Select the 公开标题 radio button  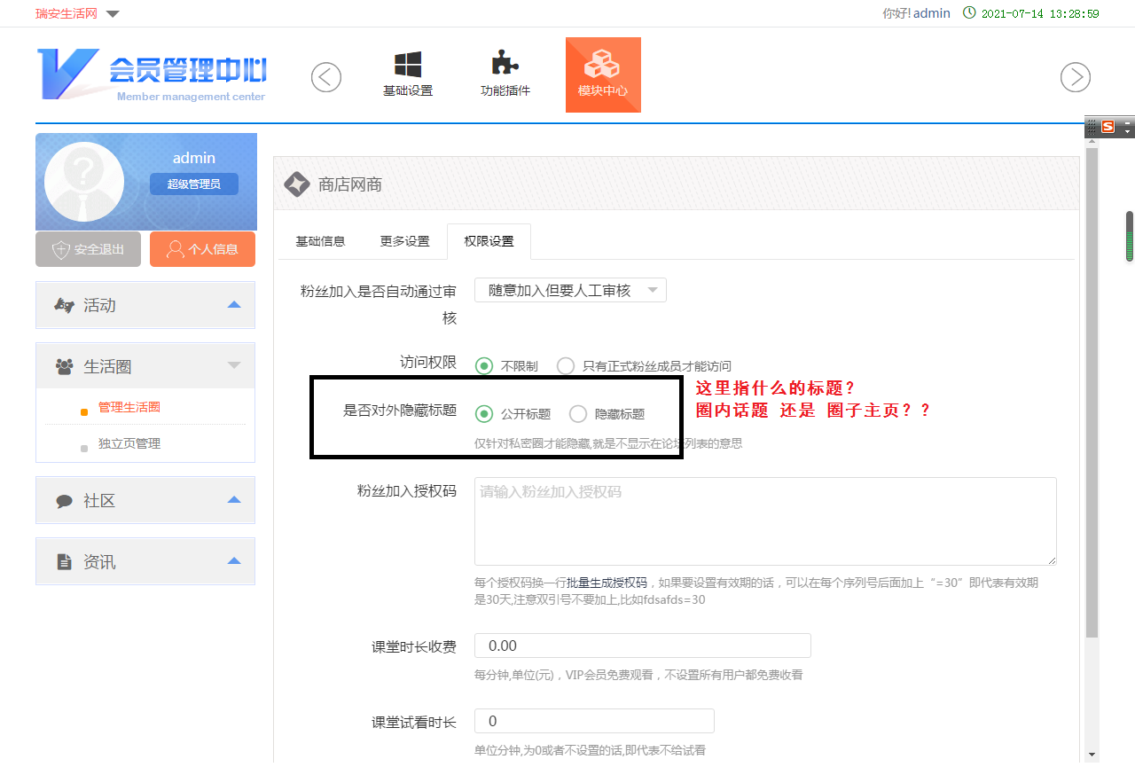pyautogui.click(x=484, y=414)
